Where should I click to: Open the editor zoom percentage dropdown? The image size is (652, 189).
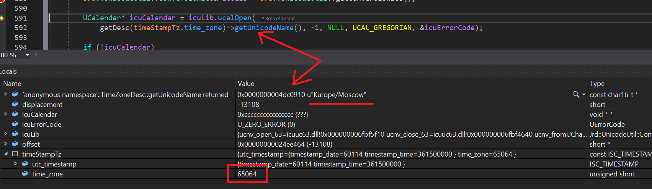27,55
